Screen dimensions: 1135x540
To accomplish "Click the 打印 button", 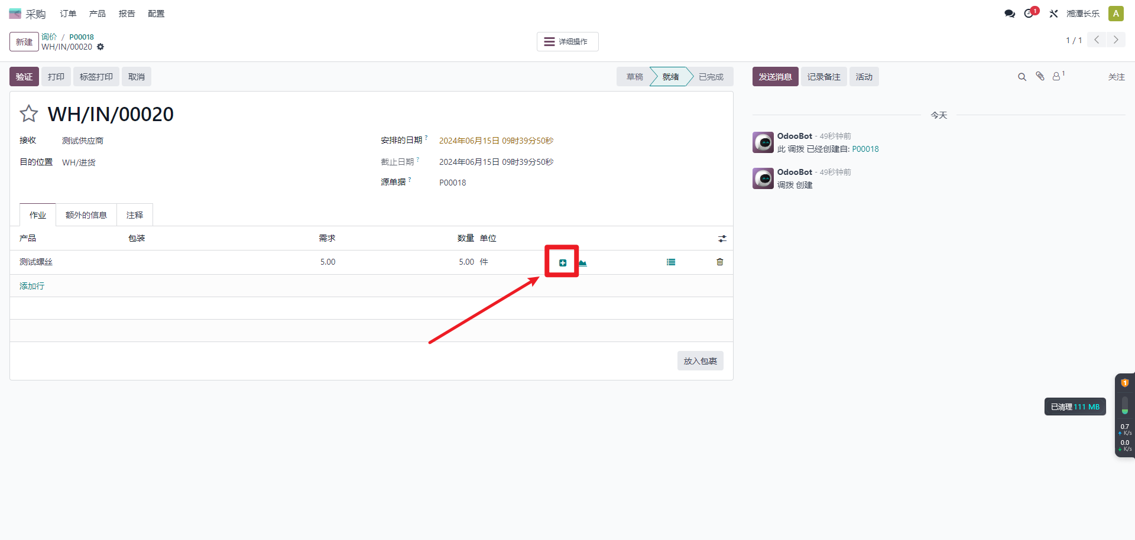I will click(x=56, y=77).
